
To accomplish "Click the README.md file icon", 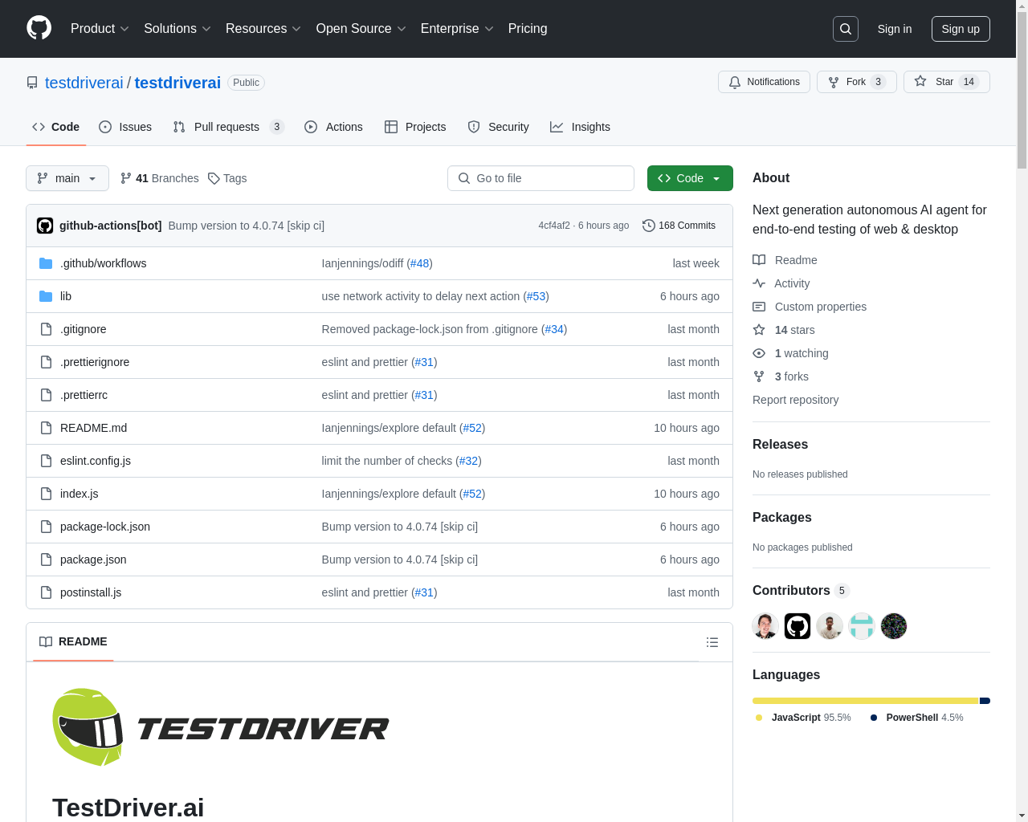I will coord(46,428).
